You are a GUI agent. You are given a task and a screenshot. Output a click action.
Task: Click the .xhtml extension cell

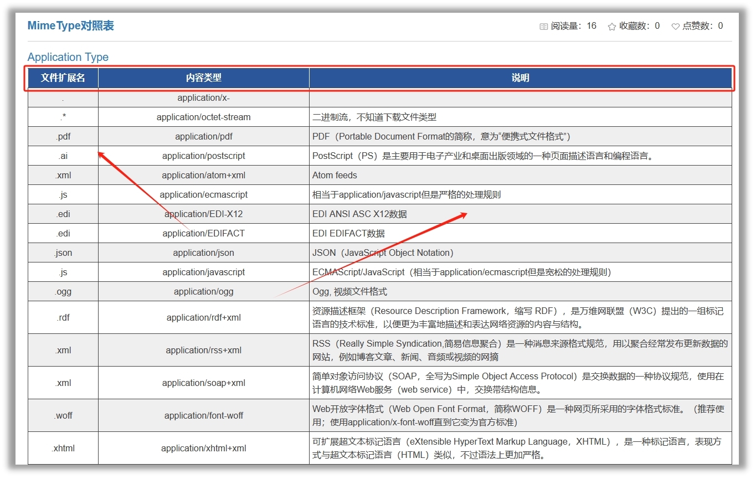coord(63,448)
